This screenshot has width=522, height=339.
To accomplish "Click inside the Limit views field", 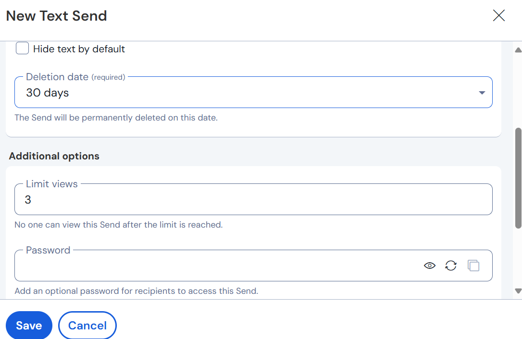I will [x=240, y=199].
